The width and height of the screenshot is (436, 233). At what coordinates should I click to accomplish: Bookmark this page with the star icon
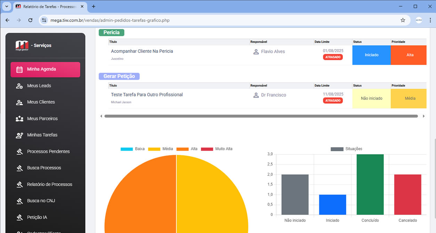point(403,20)
